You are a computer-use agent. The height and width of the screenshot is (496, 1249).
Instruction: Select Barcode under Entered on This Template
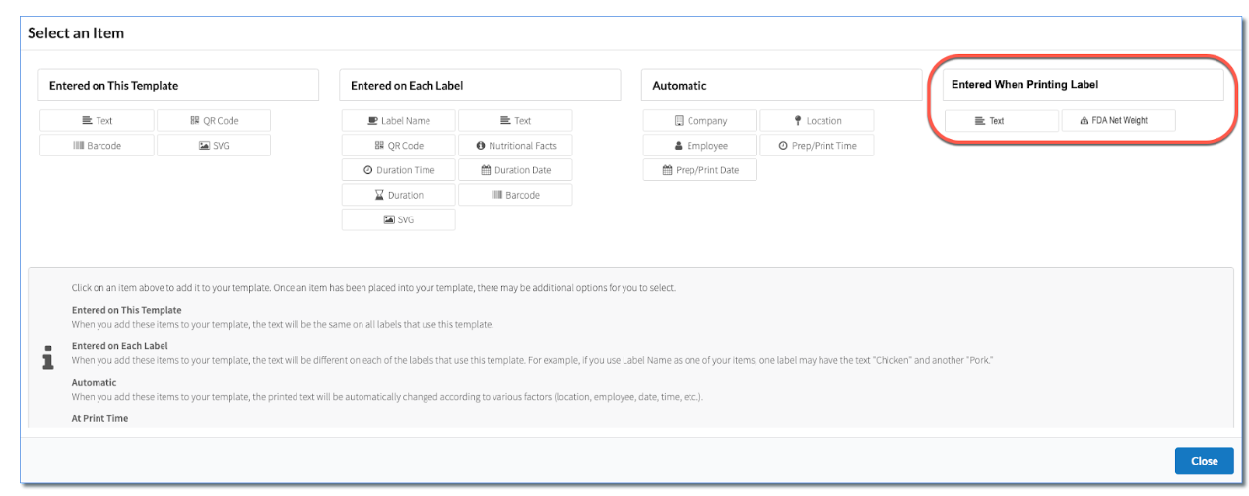pyautogui.click(x=97, y=146)
